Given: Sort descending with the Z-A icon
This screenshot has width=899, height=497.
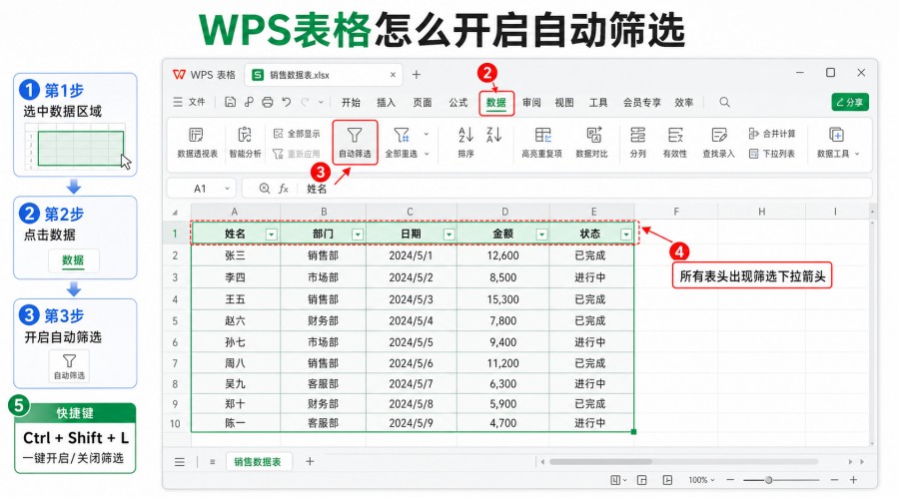Looking at the screenshot, I should click(493, 135).
